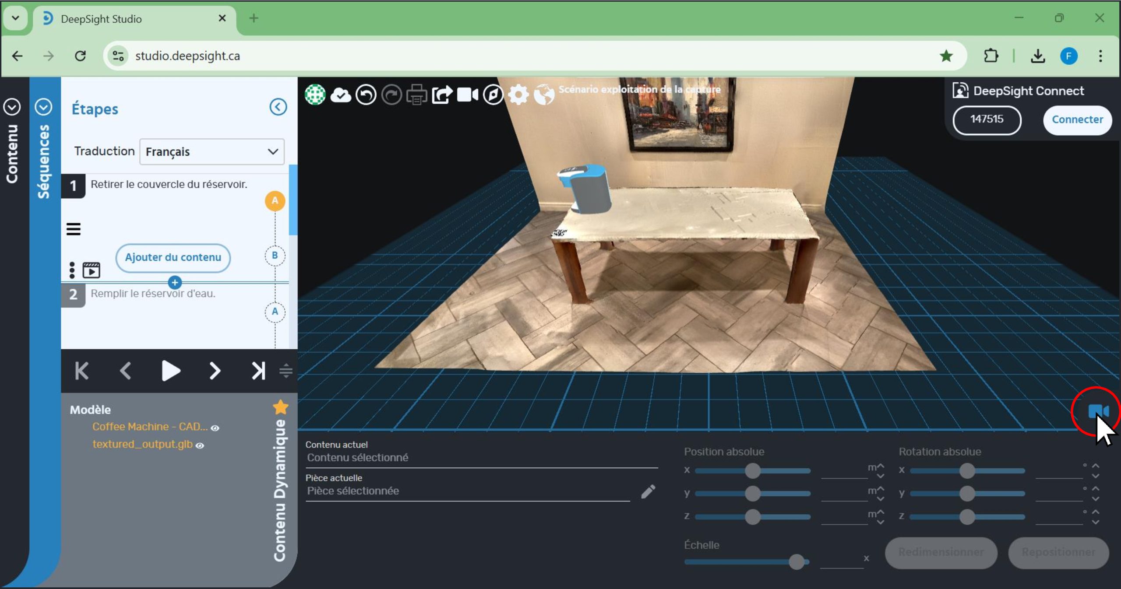
Task: Toggle the star favorite in the Modèle panel
Action: 281,407
